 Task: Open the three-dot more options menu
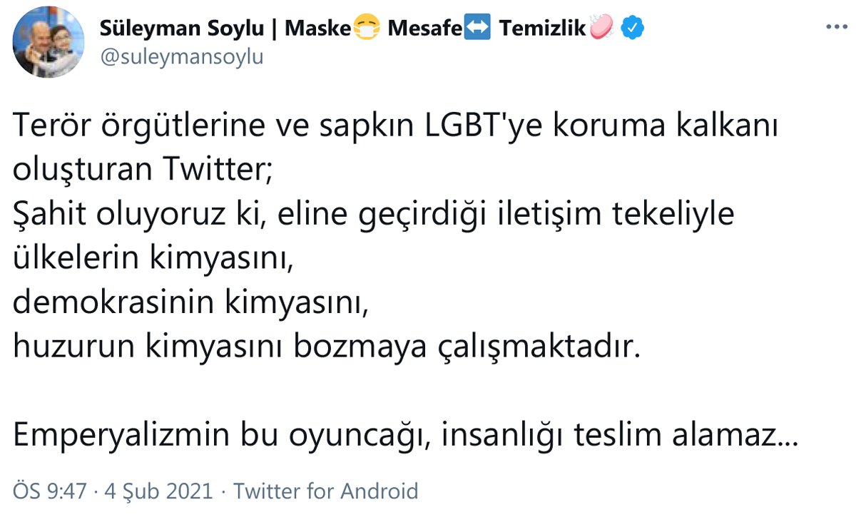pos(835,28)
